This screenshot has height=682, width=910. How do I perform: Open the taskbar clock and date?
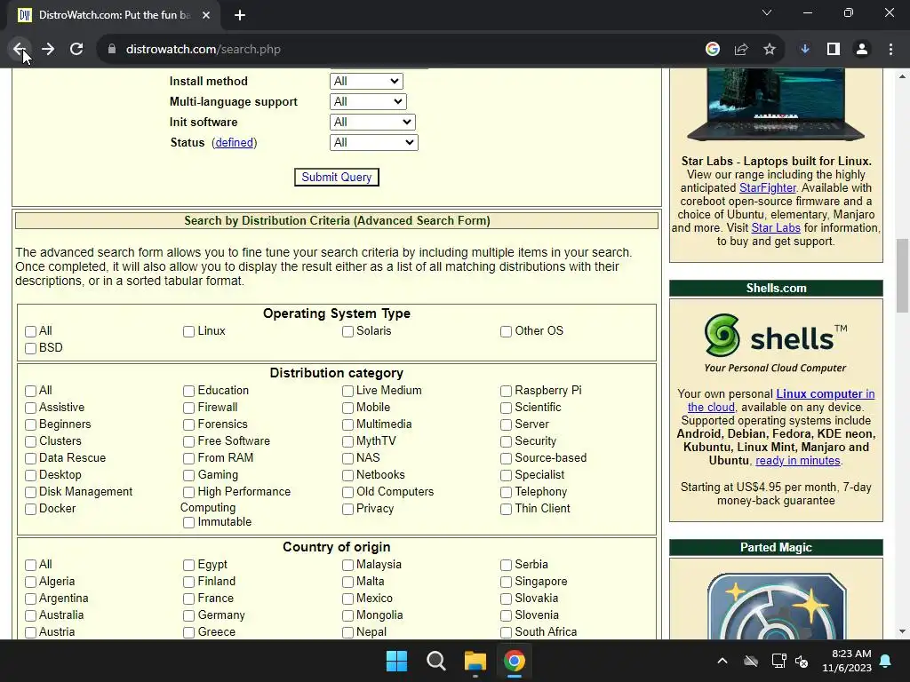[x=847, y=661]
